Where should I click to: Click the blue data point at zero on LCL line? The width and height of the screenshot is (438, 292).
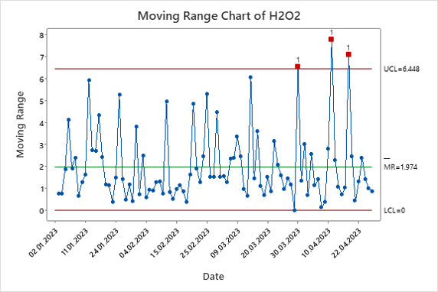click(294, 210)
